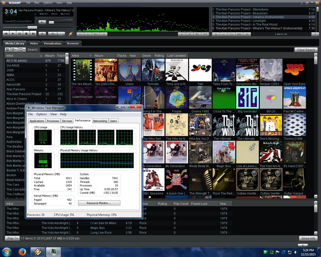Image resolution: width=321 pixels, height=257 pixels.
Task: Click Play button in library footer
Action: 10,238
